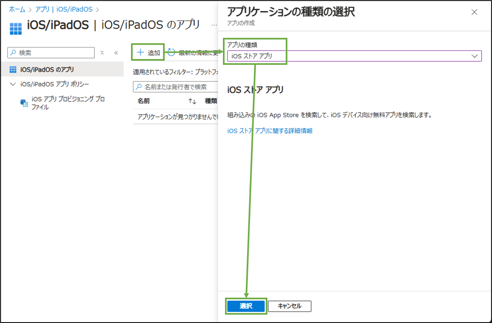Select iOS/iPadOS のアプリ in the sidebar
This screenshot has height=323, width=492.
coord(62,69)
